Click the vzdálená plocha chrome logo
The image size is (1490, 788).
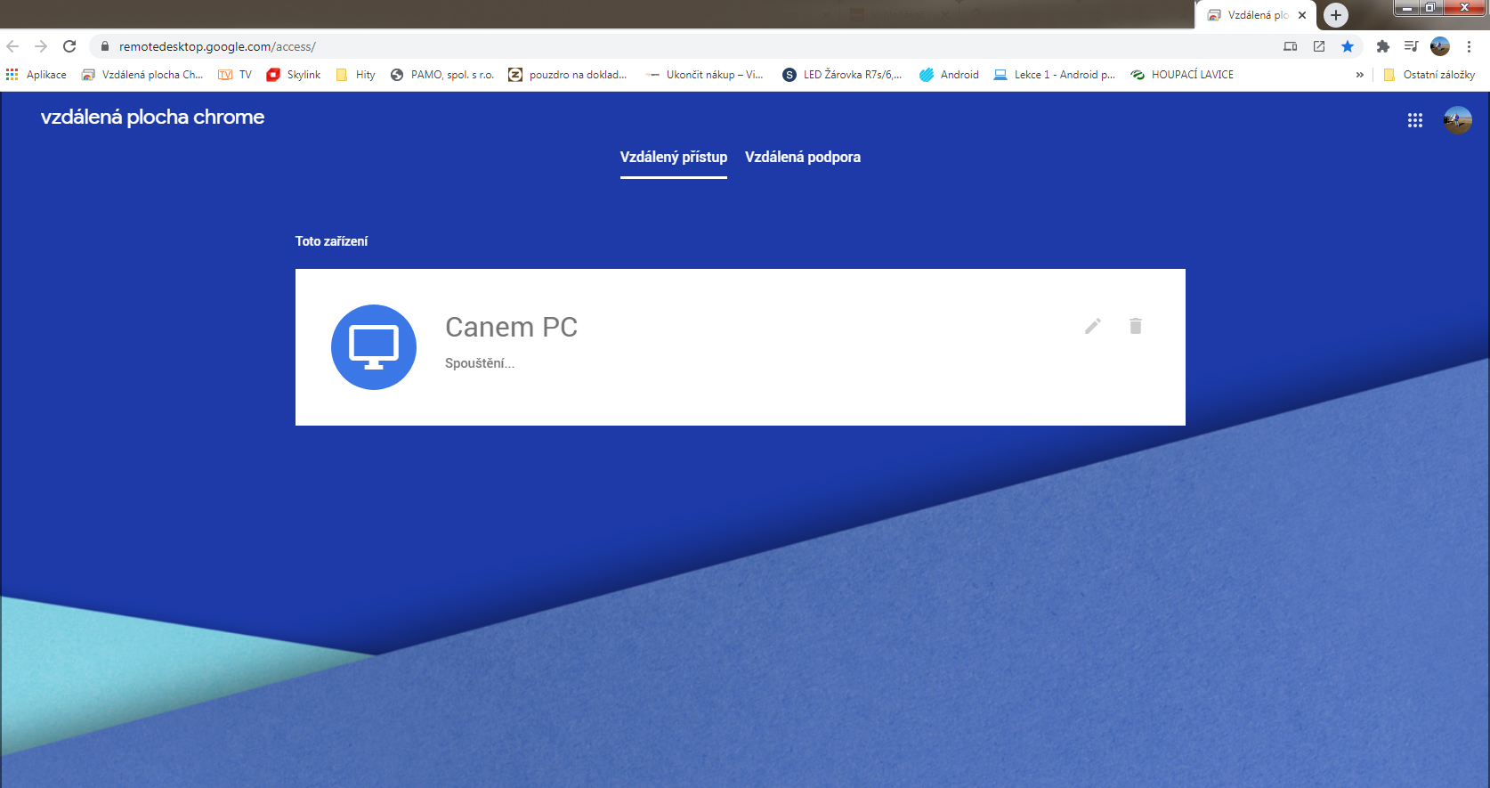152,117
